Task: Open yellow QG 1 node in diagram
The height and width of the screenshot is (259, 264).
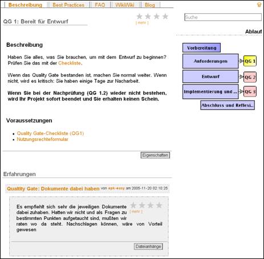Action: click(250, 61)
